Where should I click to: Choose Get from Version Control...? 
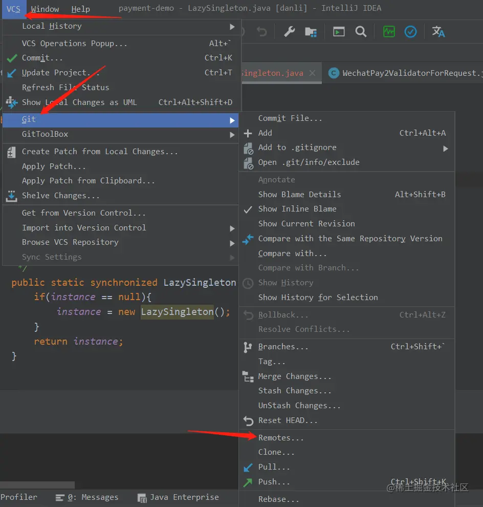[x=121, y=213]
